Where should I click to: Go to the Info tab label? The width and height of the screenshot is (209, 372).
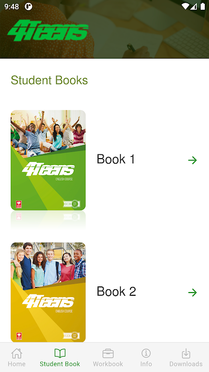[x=146, y=364]
